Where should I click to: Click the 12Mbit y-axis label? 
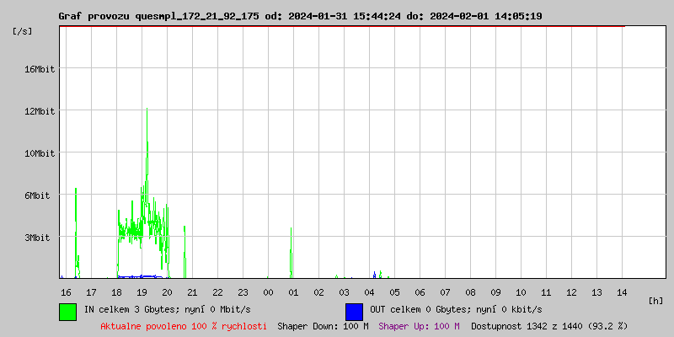click(40, 111)
